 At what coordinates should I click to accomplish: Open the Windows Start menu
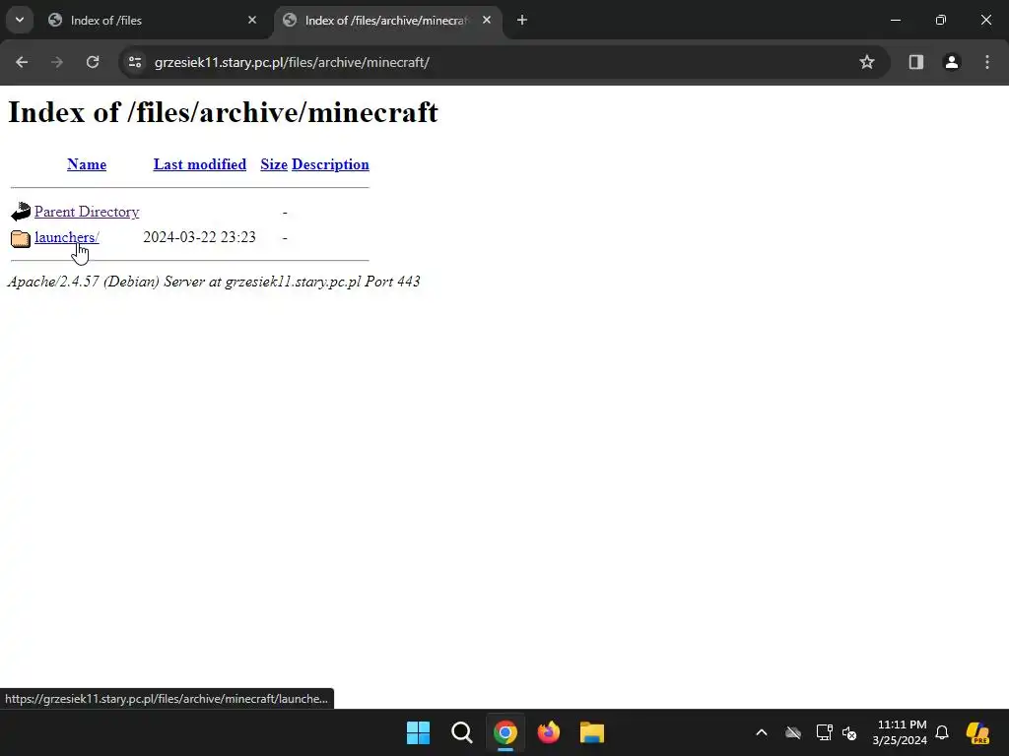(418, 732)
